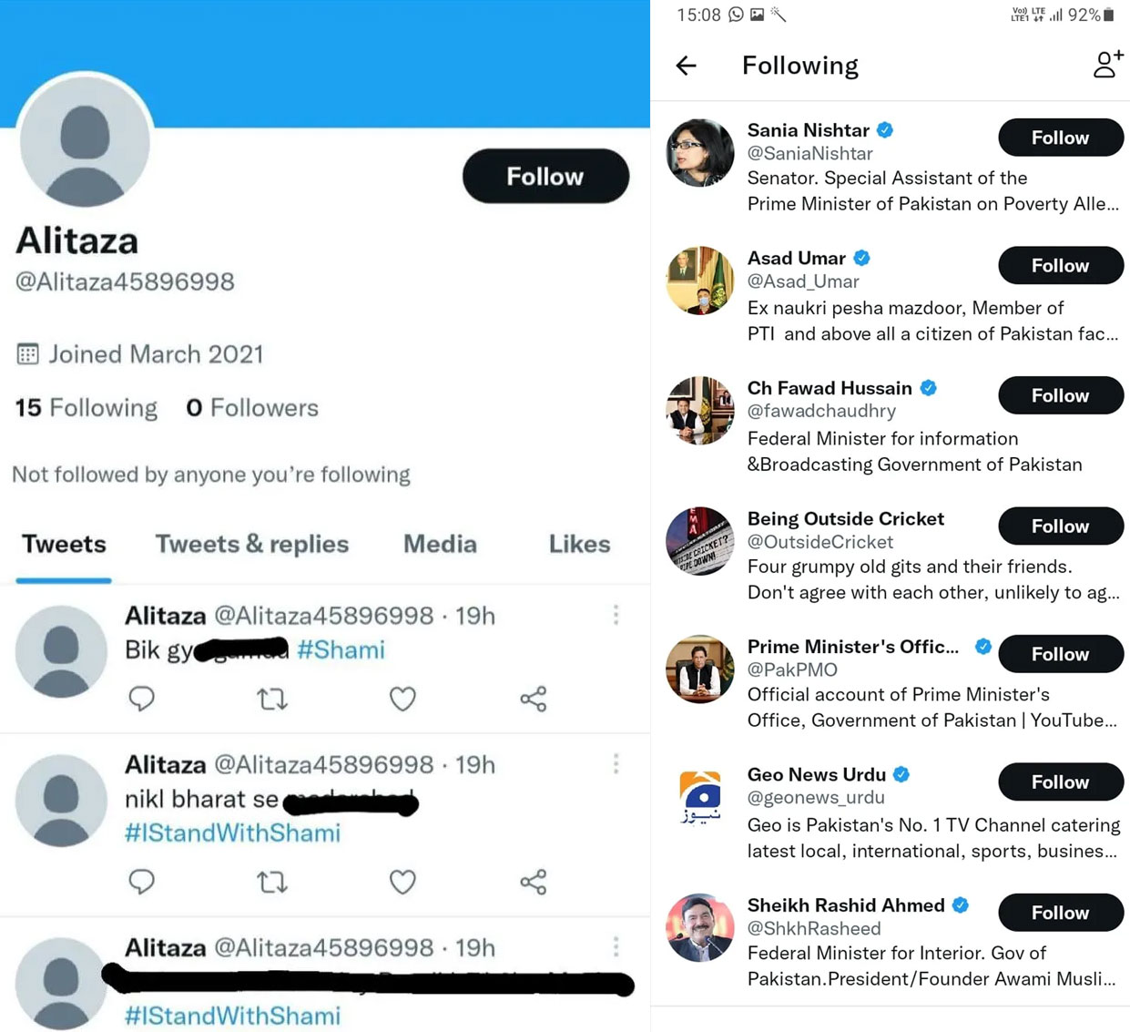Screen dimensions: 1130x1032
Task: Open the add person icon
Action: pos(1107,65)
